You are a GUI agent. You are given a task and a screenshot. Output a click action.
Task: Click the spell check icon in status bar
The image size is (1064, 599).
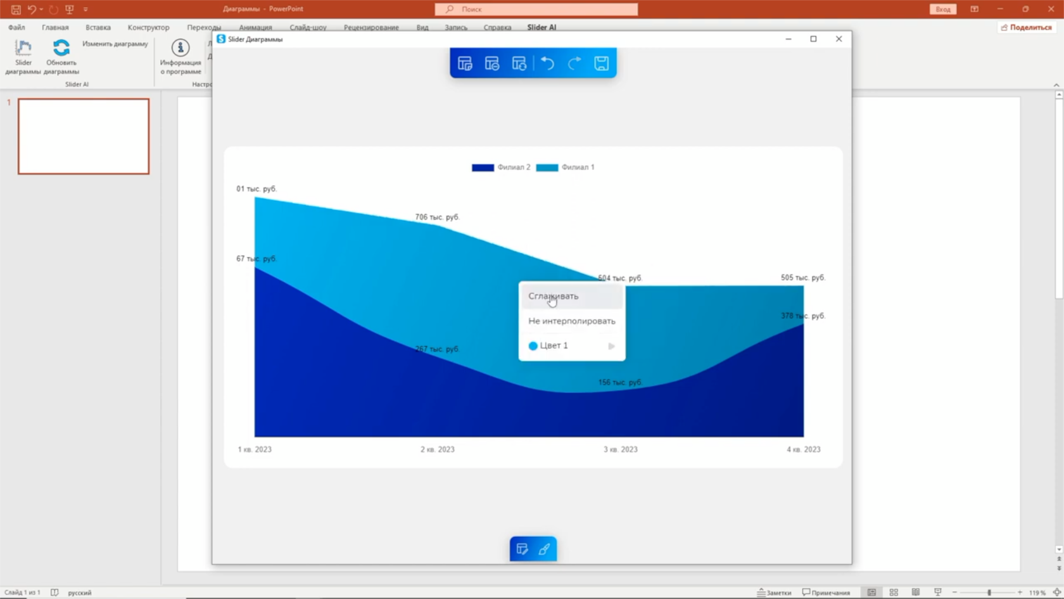[x=54, y=592]
